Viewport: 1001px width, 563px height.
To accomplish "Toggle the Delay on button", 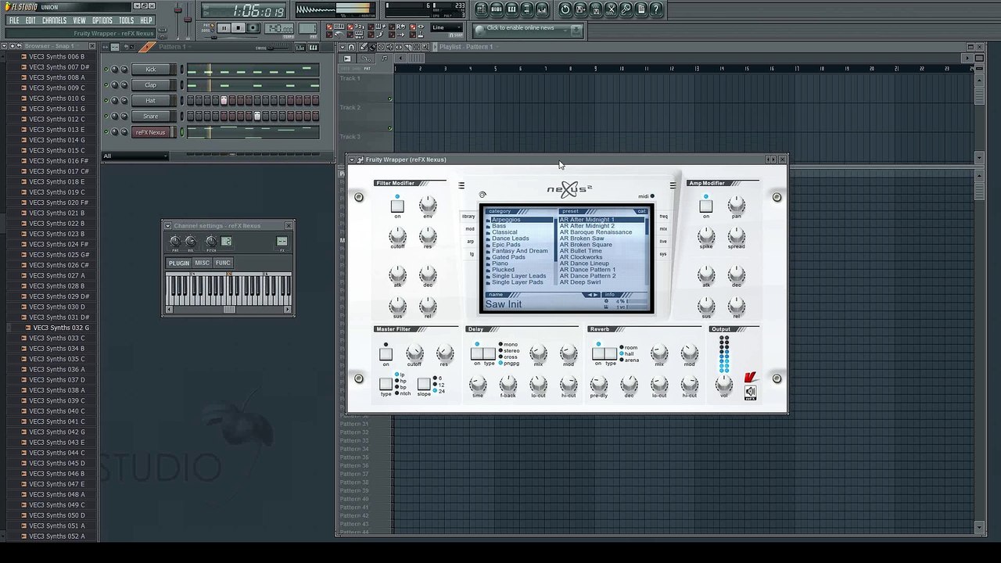I will coord(477,353).
